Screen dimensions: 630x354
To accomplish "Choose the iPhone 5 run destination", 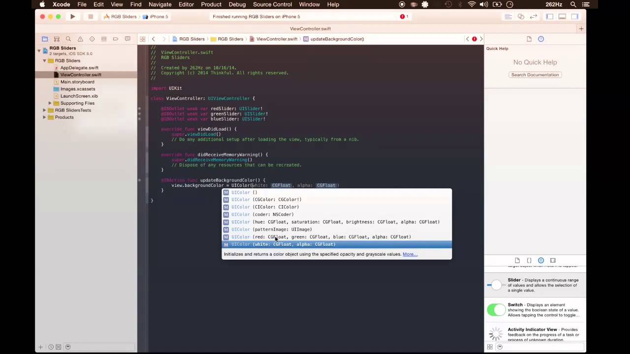I will click(156, 17).
